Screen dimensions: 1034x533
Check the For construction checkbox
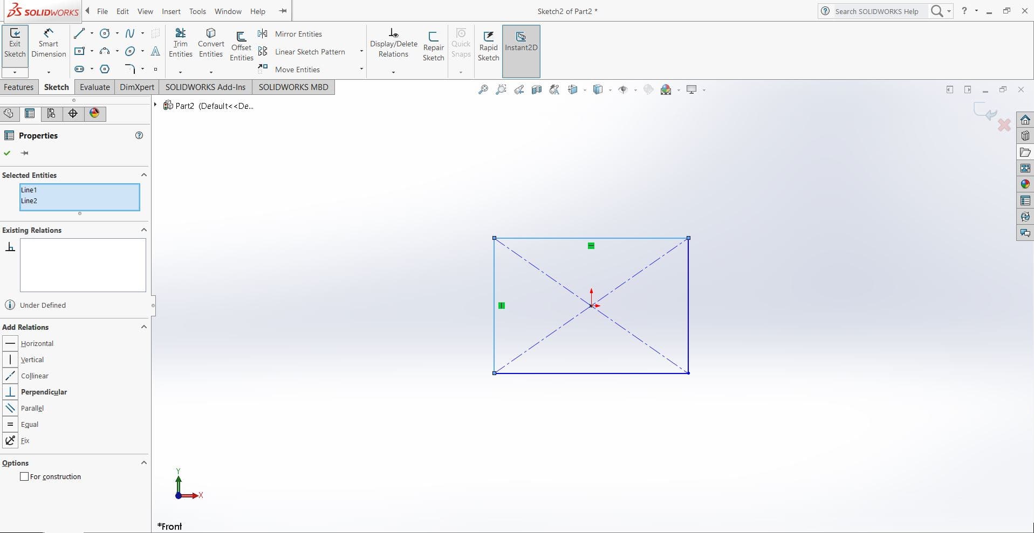24,476
